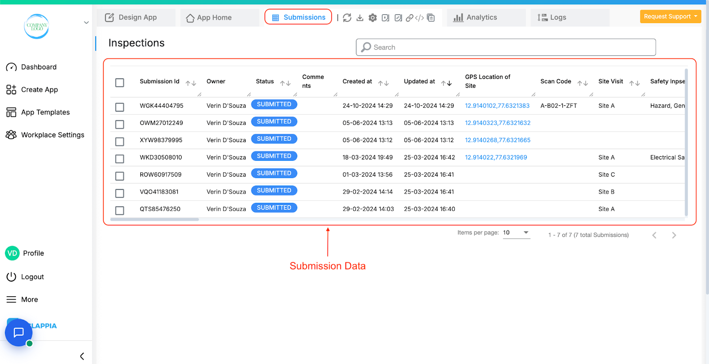The height and width of the screenshot is (364, 709).
Task: Open the gear settings icon in the toolbar
Action: click(x=373, y=18)
